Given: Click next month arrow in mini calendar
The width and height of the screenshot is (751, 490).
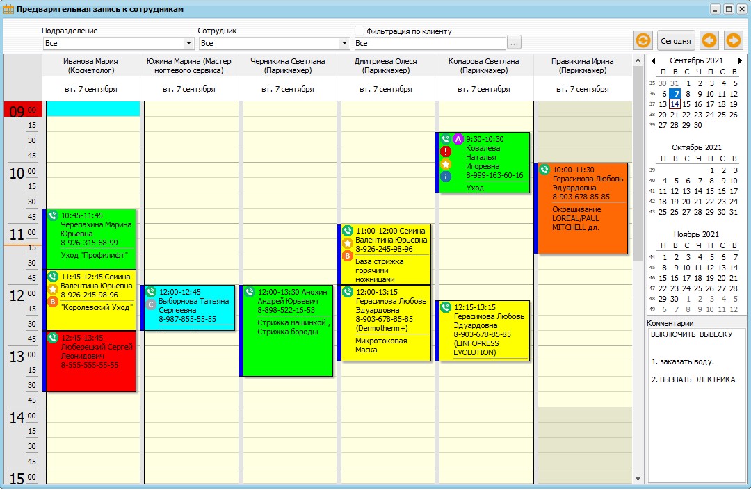Looking at the screenshot, I should click(740, 60).
